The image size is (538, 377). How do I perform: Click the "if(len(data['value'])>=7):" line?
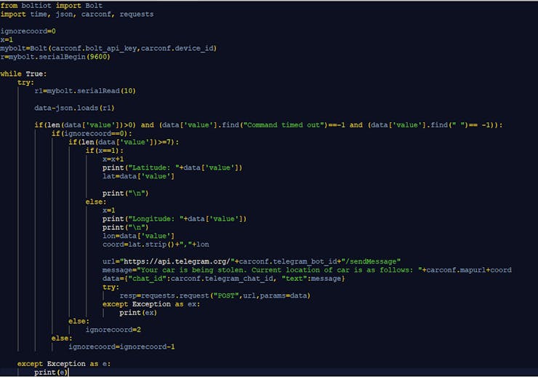[124, 142]
